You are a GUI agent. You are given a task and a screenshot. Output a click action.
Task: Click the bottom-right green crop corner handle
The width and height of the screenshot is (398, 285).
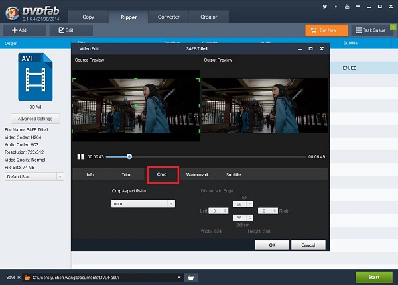click(198, 131)
